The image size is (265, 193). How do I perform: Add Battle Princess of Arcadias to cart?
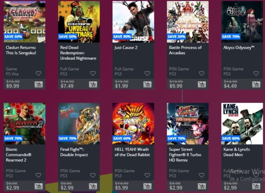202,85
